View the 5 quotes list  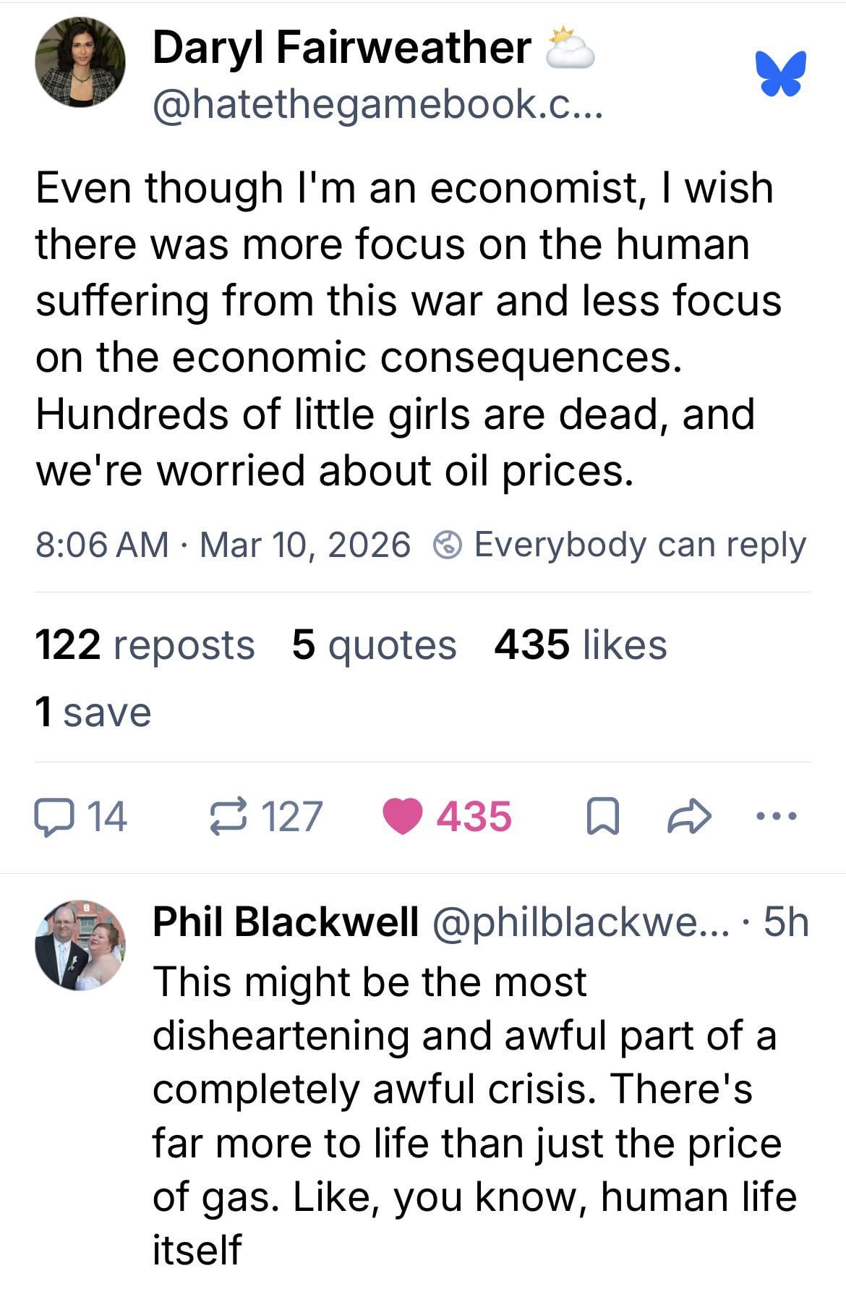point(374,645)
